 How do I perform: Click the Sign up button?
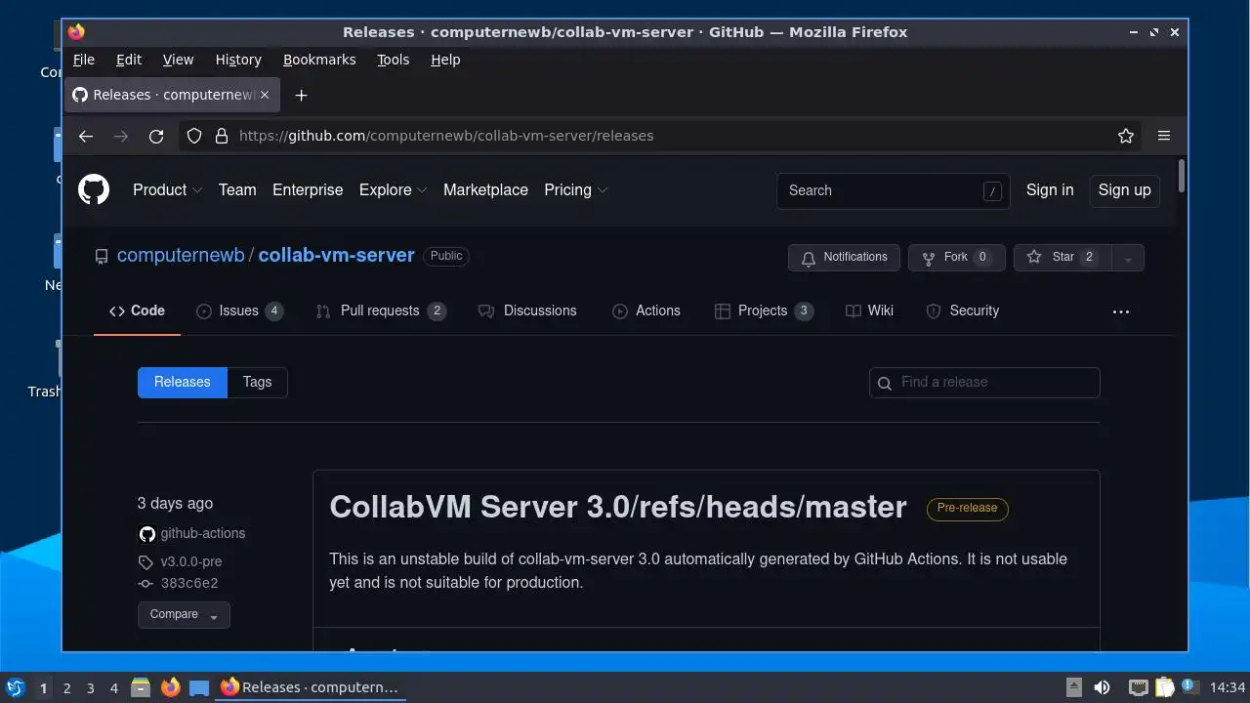click(x=1124, y=189)
